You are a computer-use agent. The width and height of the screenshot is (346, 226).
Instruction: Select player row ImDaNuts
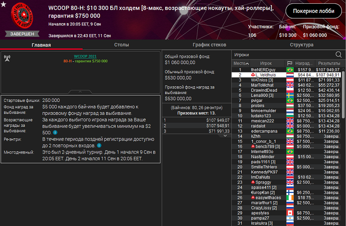click(286, 177)
